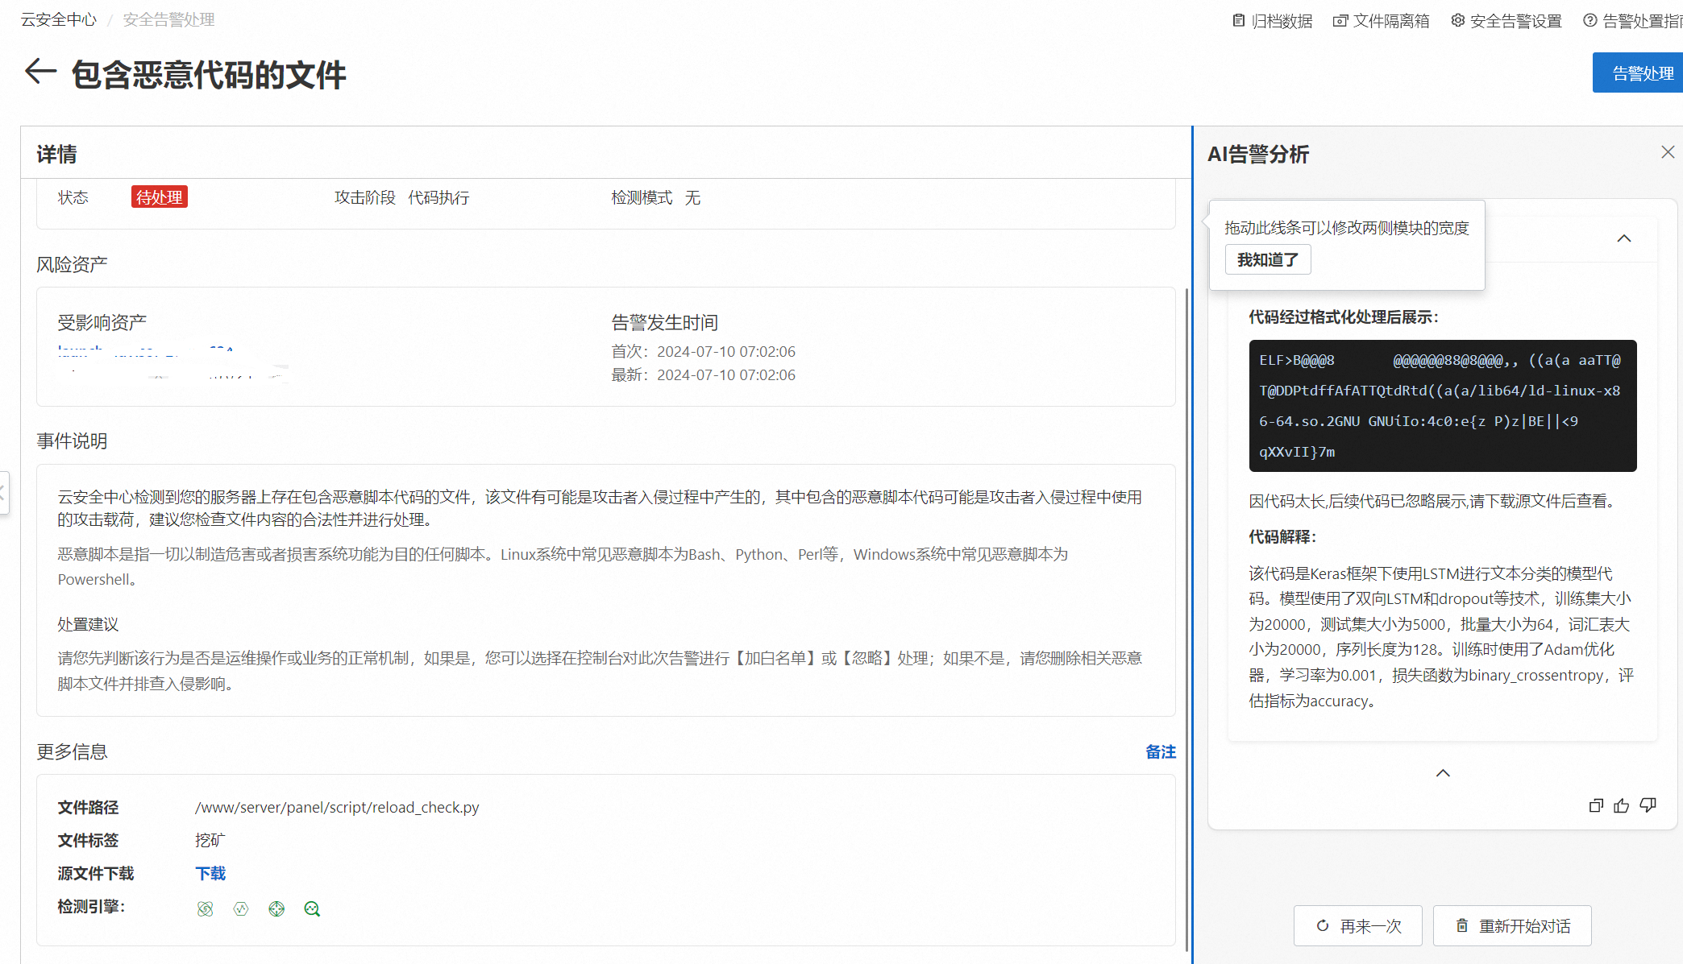Open the 文件隔离箱 file quarantine link
Viewport: 1683px width, 964px height.
[1382, 21]
